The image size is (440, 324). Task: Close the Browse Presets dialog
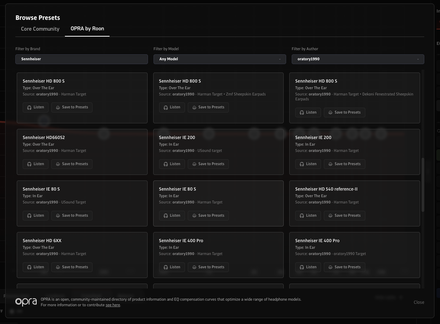pos(419,302)
